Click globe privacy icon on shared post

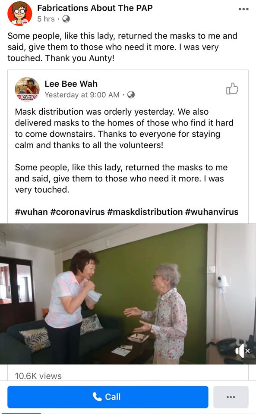[131, 95]
